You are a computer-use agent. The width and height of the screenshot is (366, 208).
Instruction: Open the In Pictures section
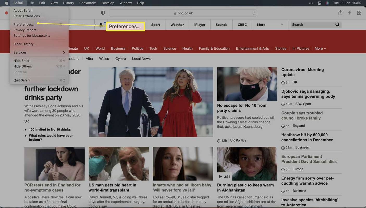click(x=301, y=49)
